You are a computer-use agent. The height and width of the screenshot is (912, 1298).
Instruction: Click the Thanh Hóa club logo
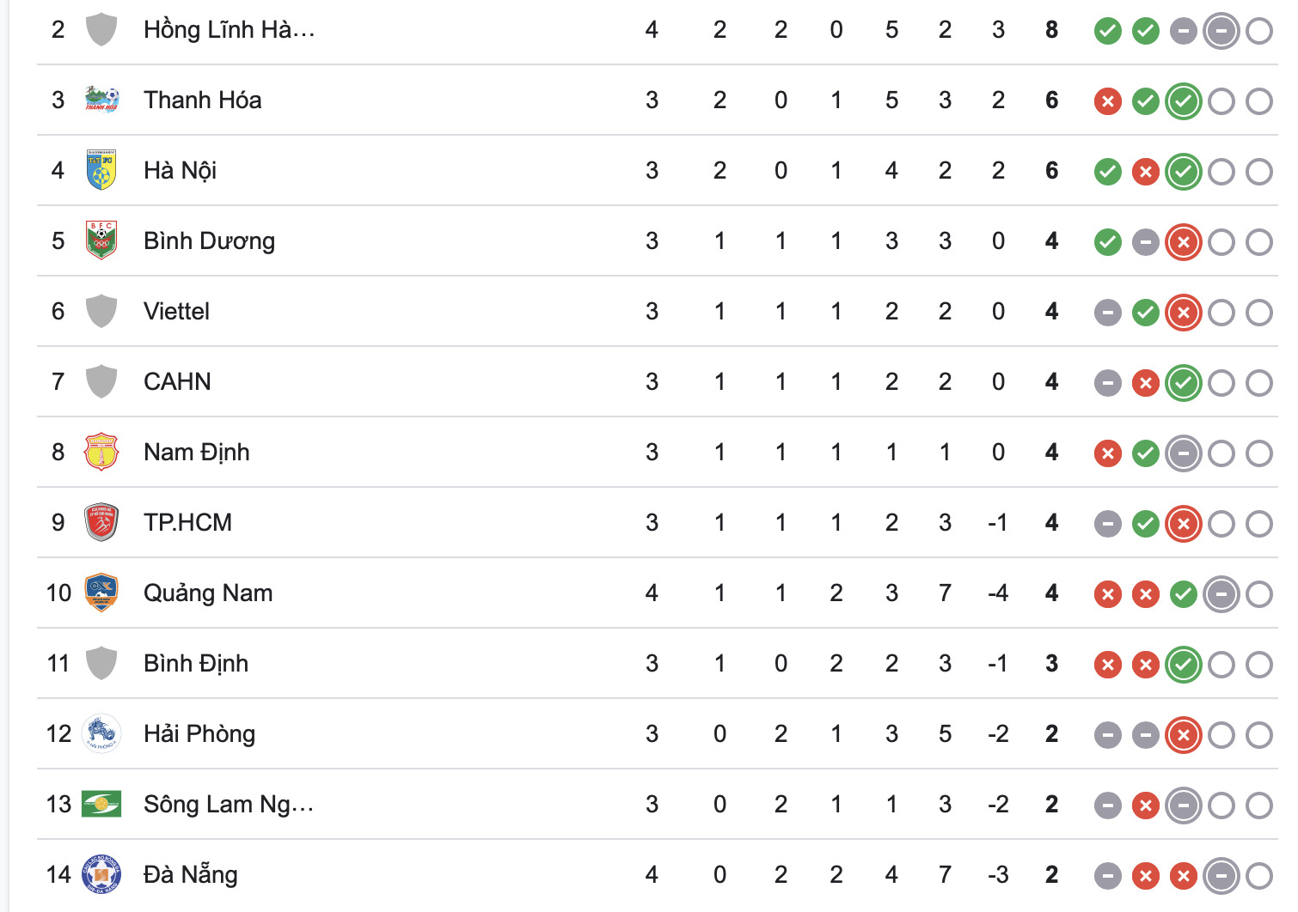pyautogui.click(x=101, y=100)
